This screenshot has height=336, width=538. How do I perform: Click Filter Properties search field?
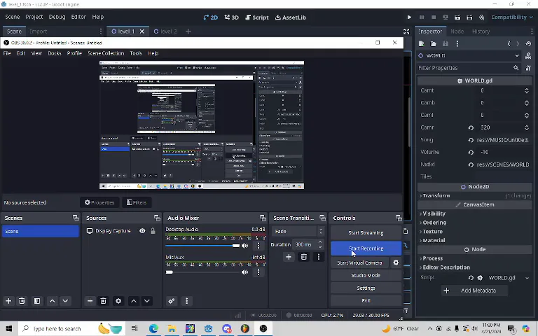pyautogui.click(x=469, y=68)
